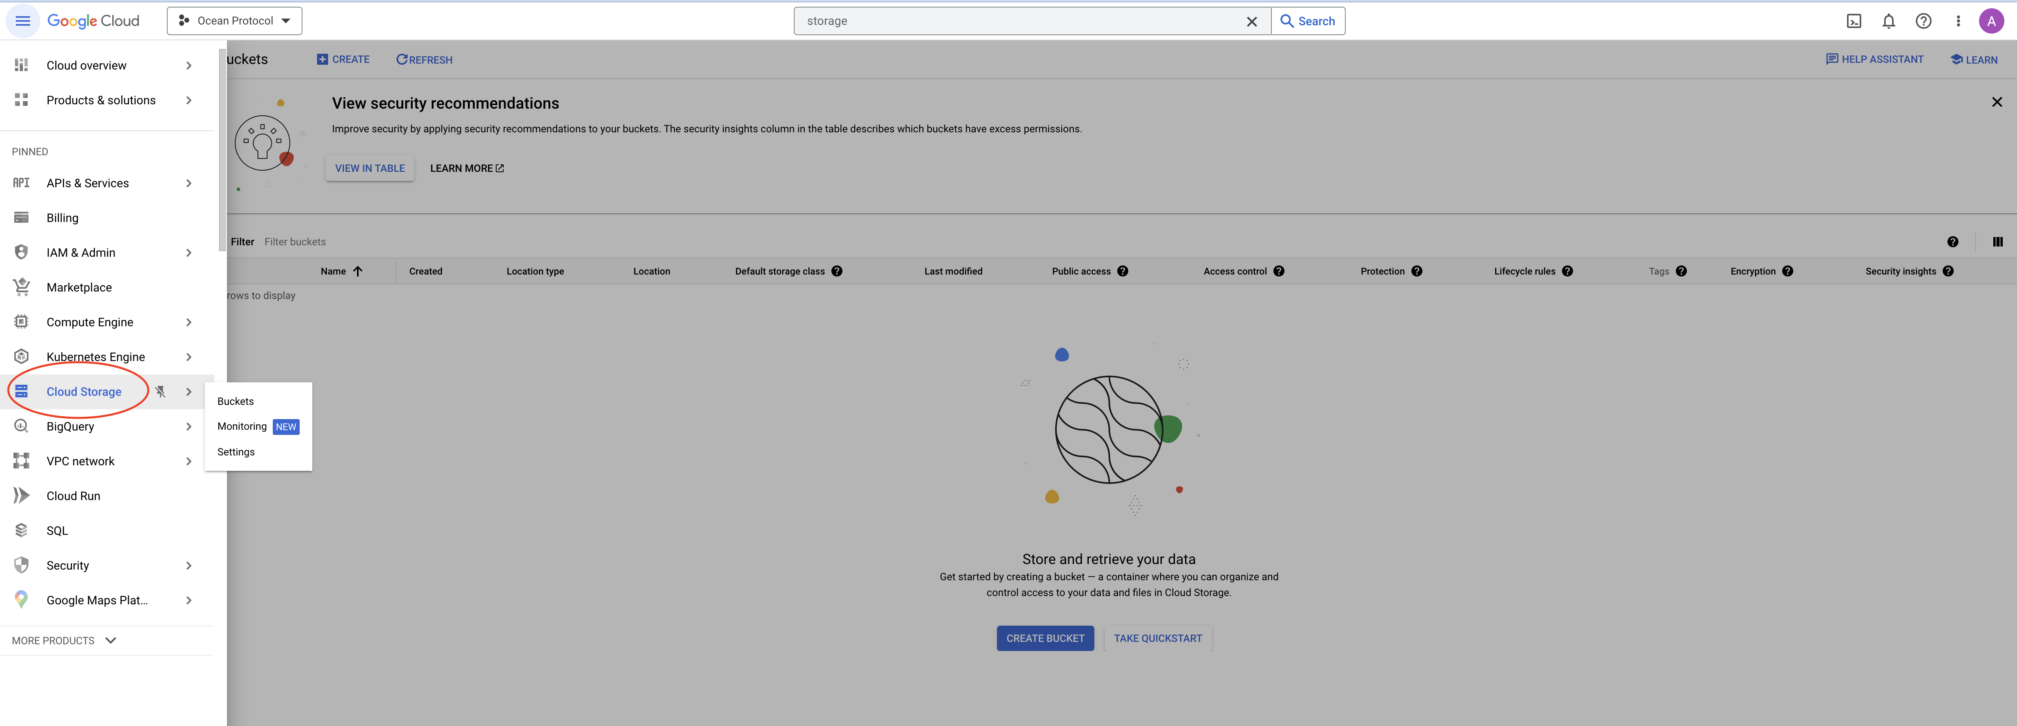This screenshot has width=2017, height=726.
Task: Expand the More Products section
Action: [64, 640]
